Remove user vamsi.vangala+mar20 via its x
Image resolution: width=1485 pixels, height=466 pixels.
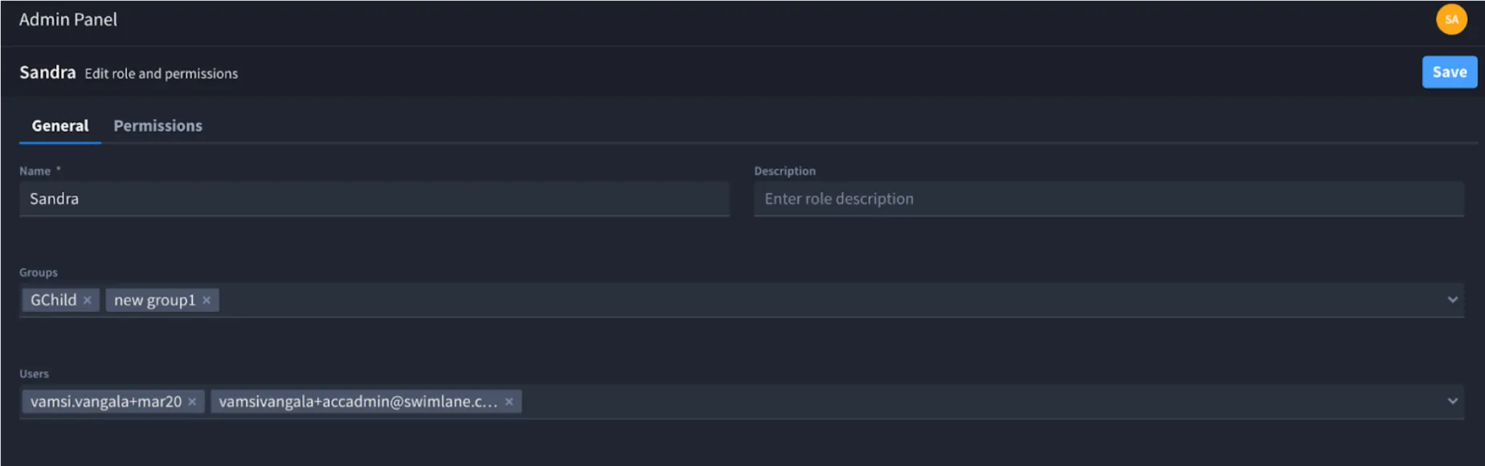[192, 402]
